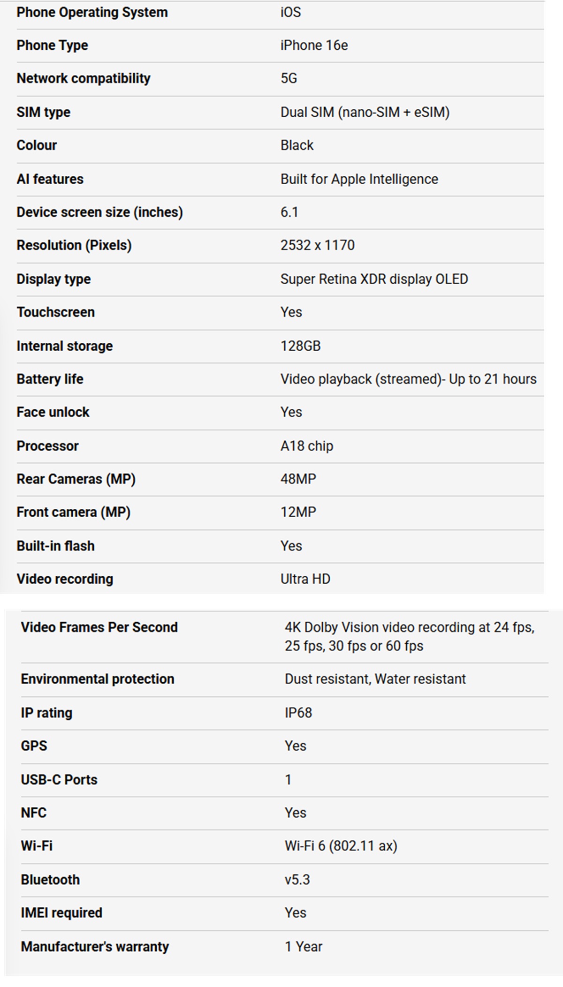Click the IP68 rating value
The image size is (563, 987).
click(x=298, y=713)
